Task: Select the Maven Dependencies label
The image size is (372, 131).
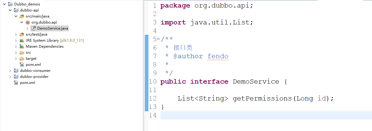Action: [45, 46]
